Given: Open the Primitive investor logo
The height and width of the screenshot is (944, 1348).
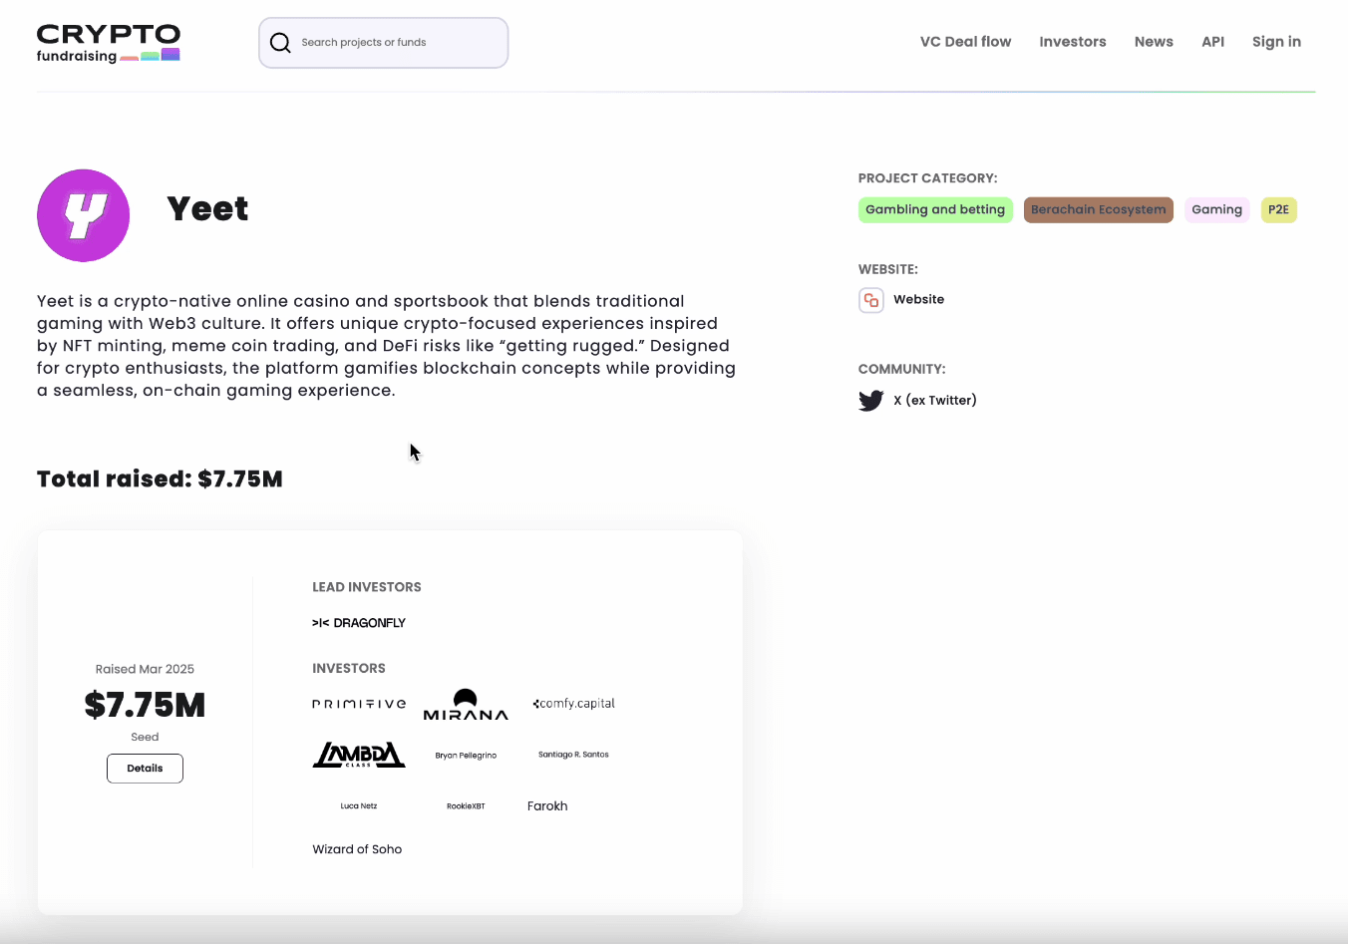Looking at the screenshot, I should click(x=359, y=704).
